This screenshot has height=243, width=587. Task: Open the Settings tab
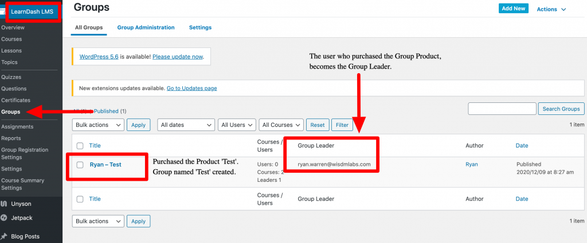click(x=200, y=27)
